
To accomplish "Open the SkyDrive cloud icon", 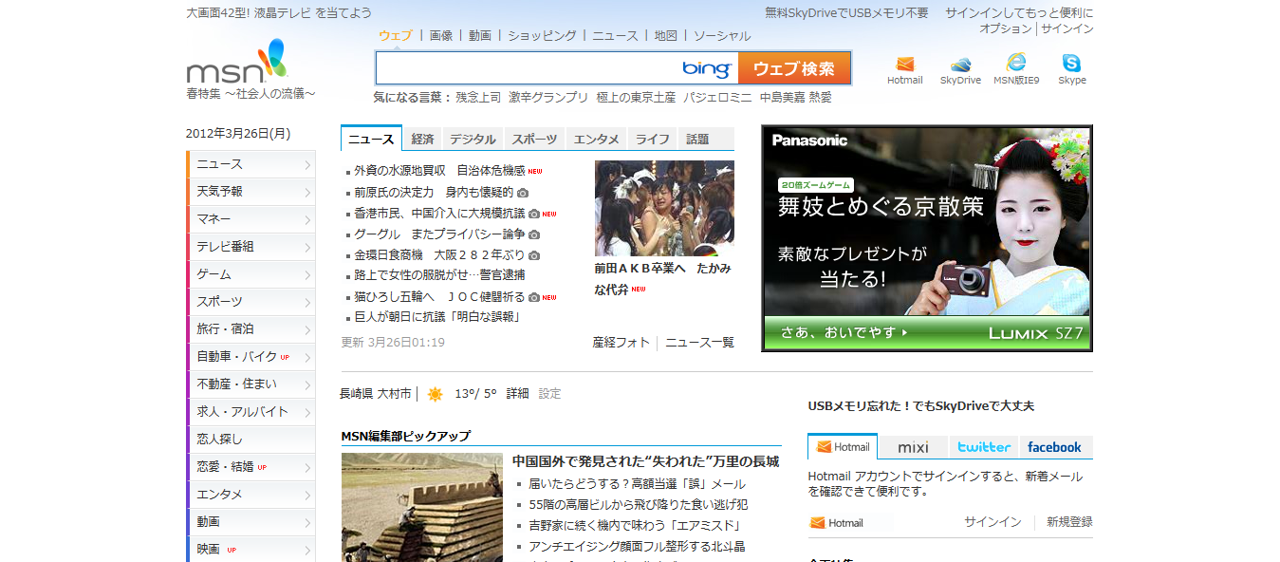I will [960, 65].
